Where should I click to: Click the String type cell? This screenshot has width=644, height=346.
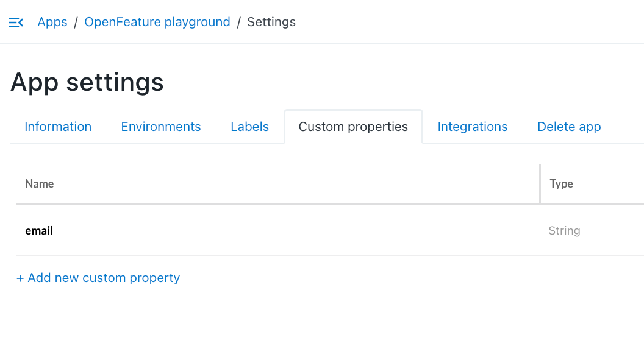click(564, 231)
